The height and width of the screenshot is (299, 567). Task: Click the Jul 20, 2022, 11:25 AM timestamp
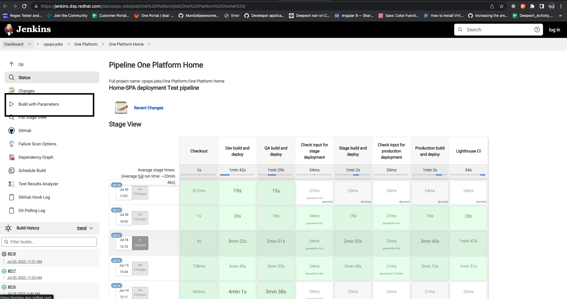(x=25, y=278)
